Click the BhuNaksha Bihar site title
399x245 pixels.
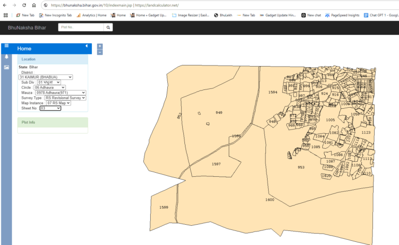26,27
